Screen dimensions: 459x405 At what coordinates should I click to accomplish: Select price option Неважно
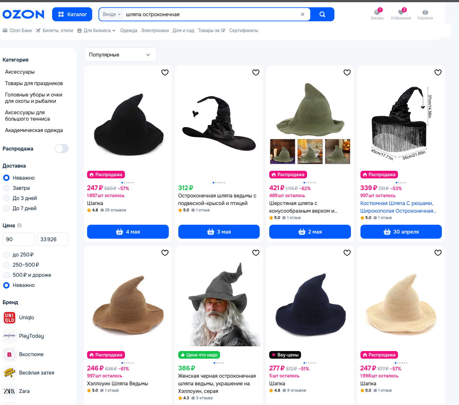click(6, 285)
